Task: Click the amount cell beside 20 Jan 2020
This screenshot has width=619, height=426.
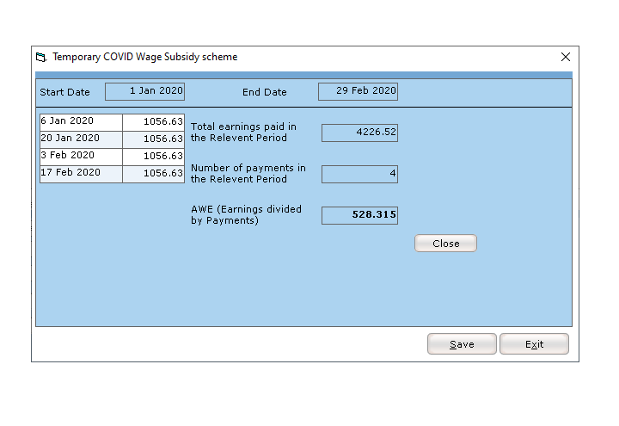Action: click(x=153, y=139)
